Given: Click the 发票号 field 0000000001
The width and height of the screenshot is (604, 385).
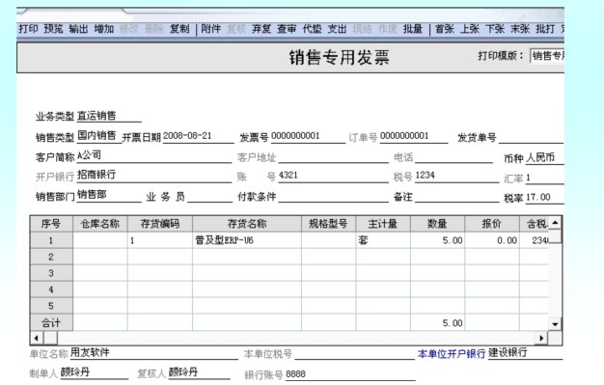Looking at the screenshot, I should coord(308,136).
